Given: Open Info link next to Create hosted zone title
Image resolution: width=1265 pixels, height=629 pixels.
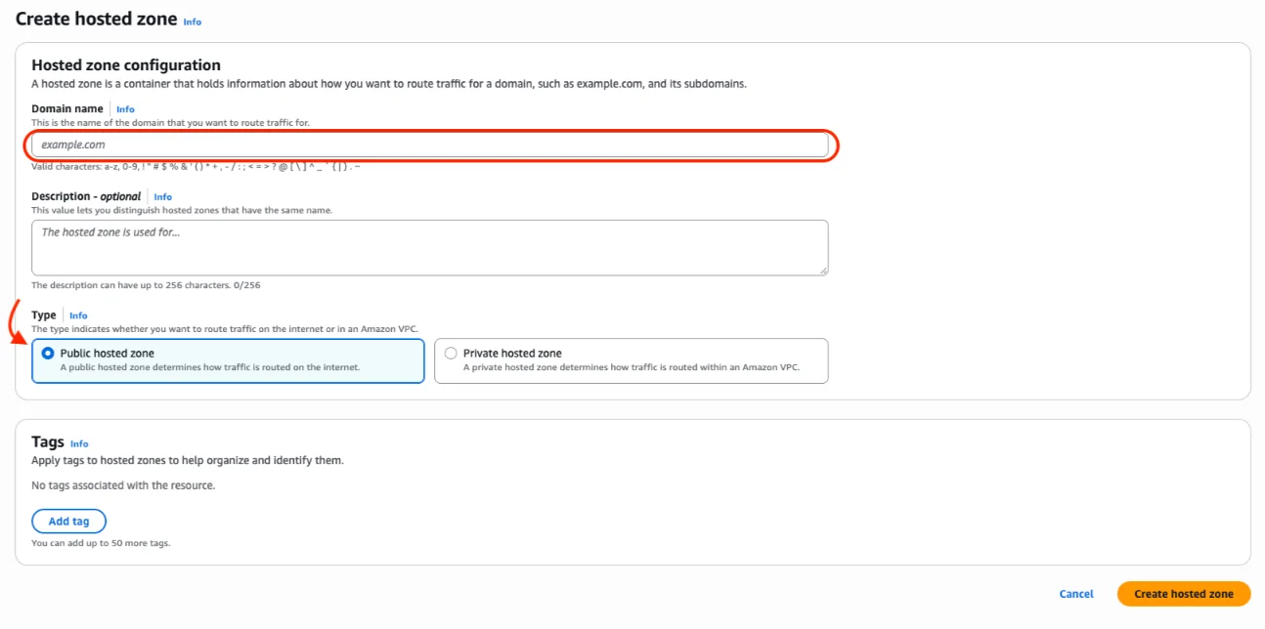Looking at the screenshot, I should click(x=193, y=21).
